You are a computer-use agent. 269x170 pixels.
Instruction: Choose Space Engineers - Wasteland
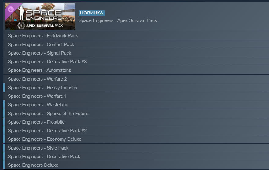pos(136,105)
